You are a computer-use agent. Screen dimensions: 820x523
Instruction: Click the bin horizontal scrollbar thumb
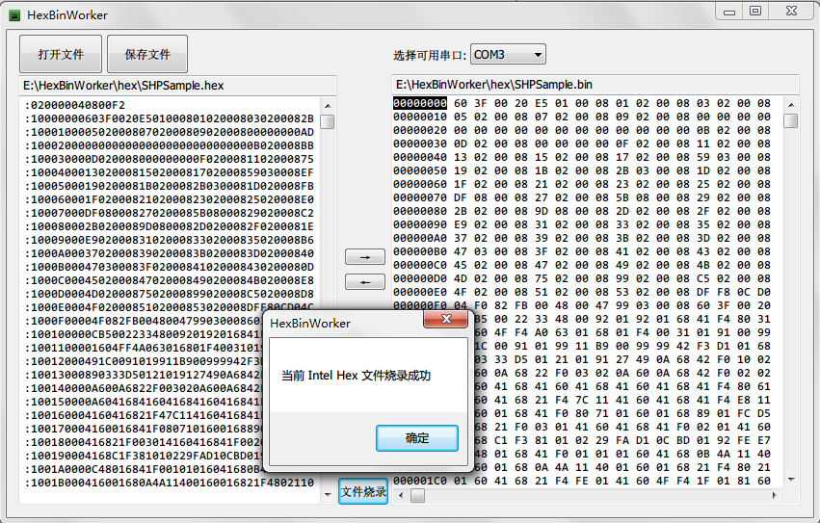[417, 495]
